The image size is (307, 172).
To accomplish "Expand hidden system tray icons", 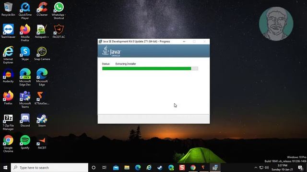I will 256,168.
